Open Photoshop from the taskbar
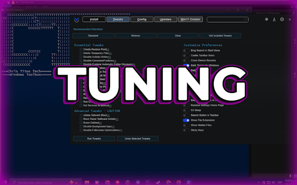Screen dimensions: 297x185 pos(148,182)
